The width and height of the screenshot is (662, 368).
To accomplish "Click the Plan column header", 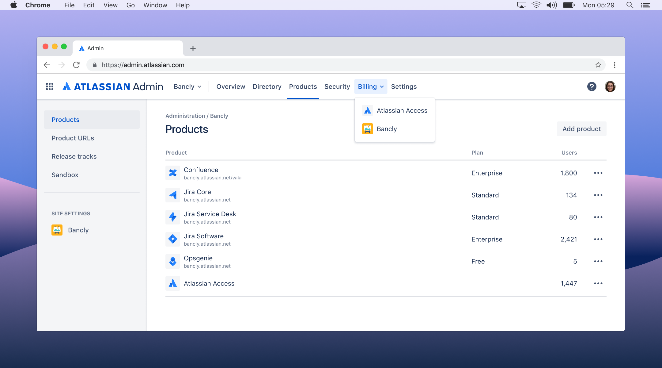I will click(x=477, y=153).
